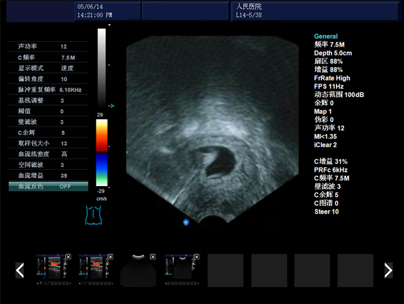Close the third thumbnail with its X icon
The height and width of the screenshot is (304, 404).
154,257
